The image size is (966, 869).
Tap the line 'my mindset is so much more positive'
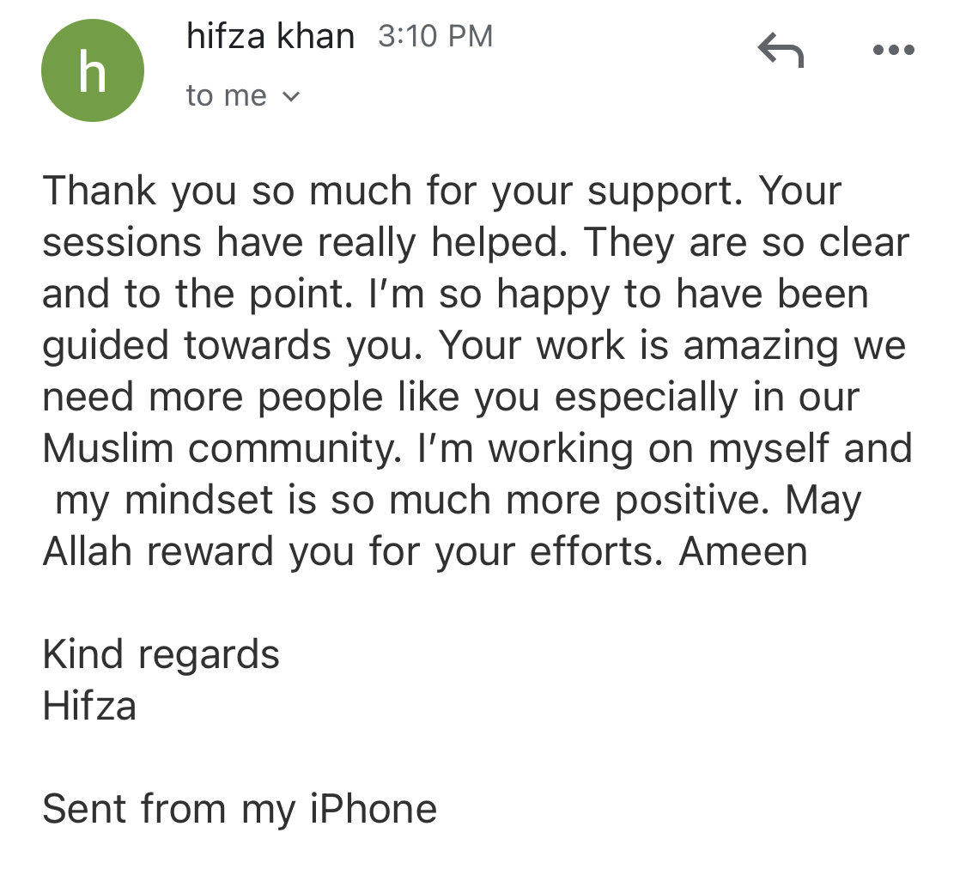point(412,500)
